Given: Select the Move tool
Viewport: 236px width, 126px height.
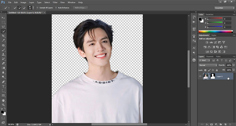Looking at the screenshot, I should [x=4, y=18].
